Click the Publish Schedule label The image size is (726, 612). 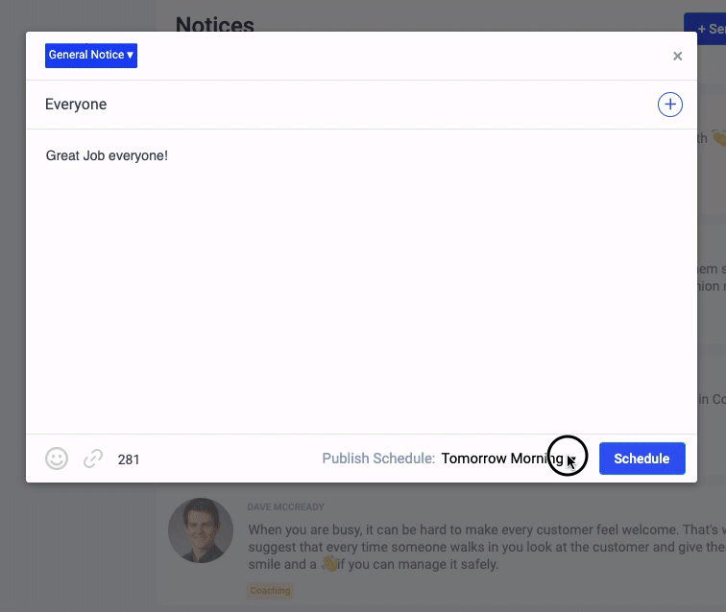[378, 459]
